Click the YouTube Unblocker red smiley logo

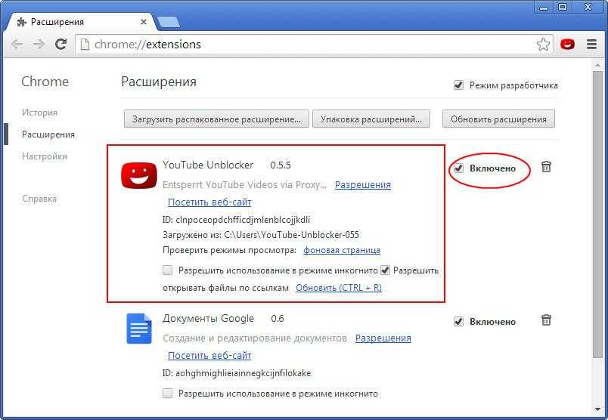tap(139, 175)
